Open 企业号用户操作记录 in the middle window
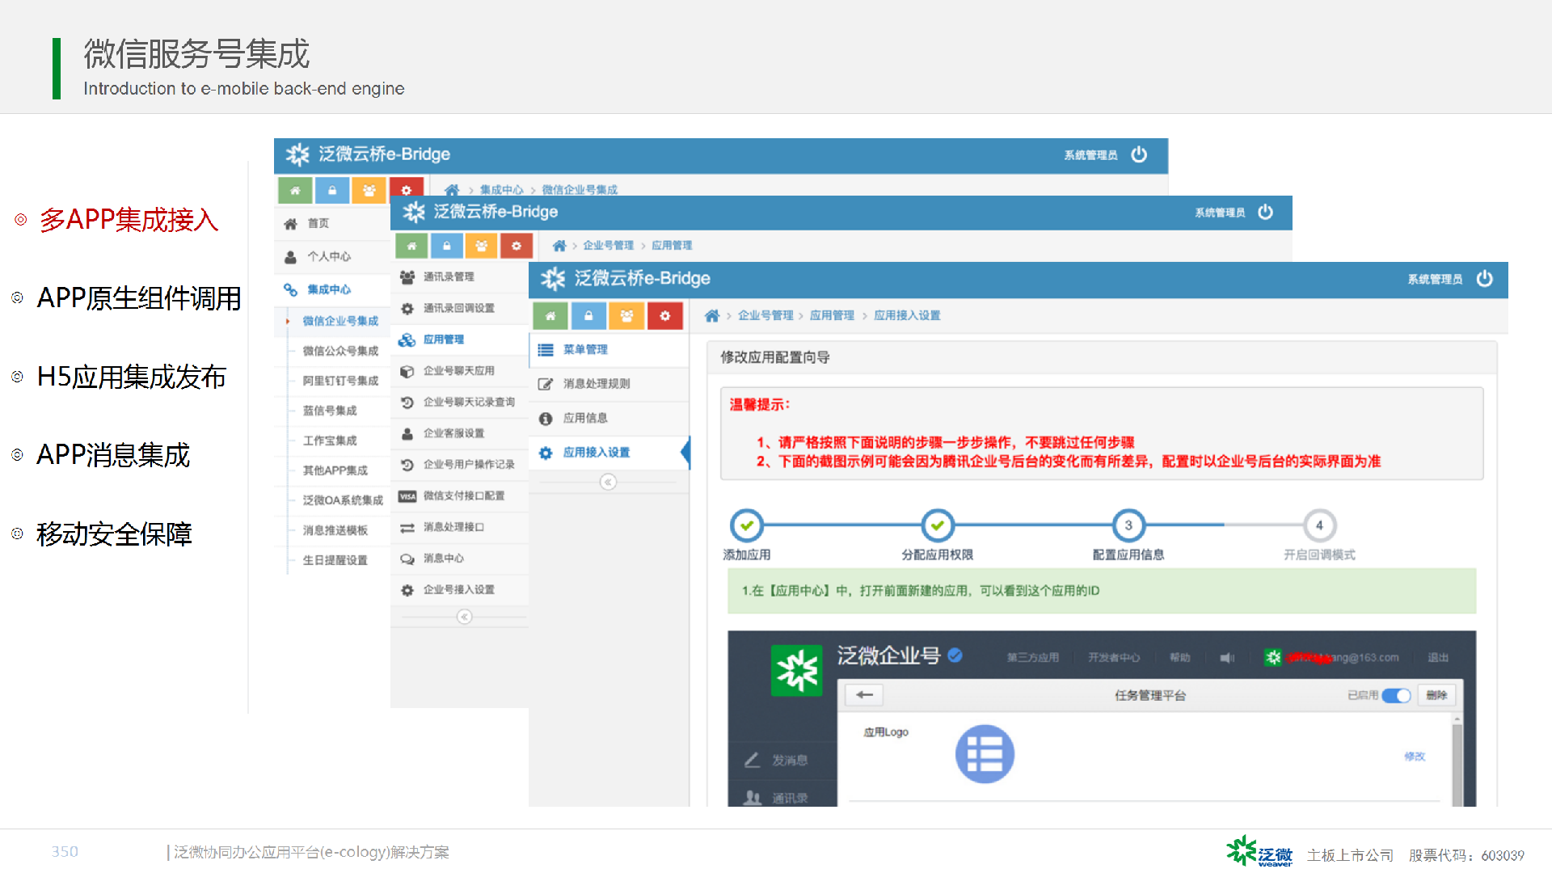Image resolution: width=1552 pixels, height=873 pixels. 459,465
